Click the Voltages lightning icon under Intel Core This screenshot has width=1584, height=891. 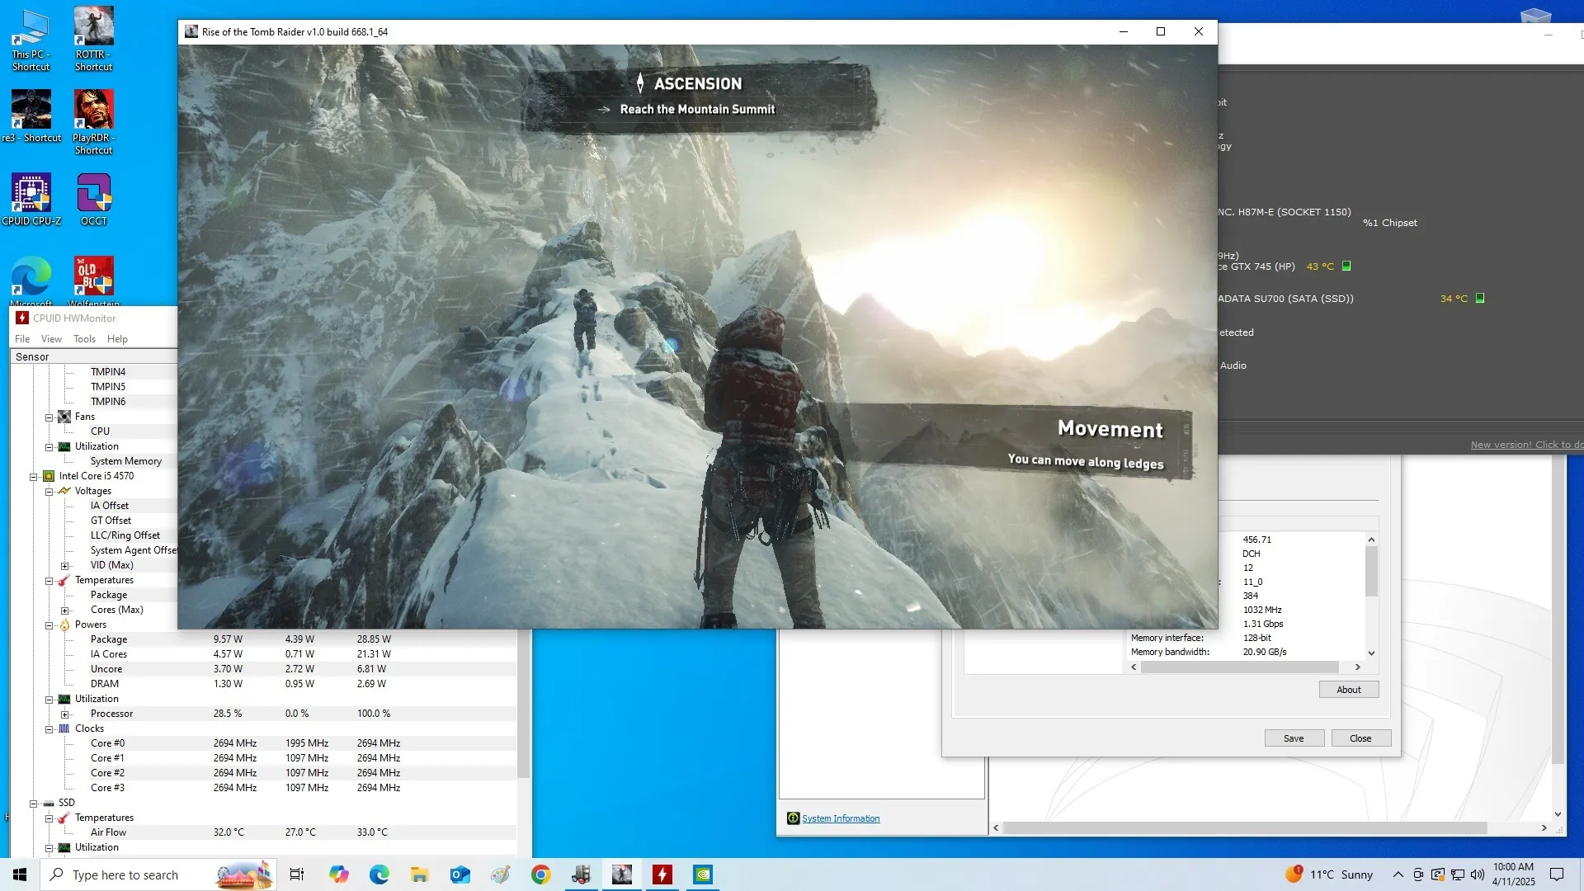click(x=64, y=491)
